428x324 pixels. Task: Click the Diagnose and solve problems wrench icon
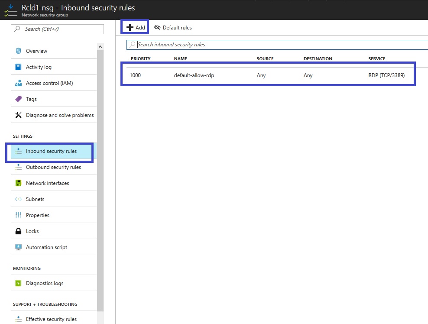click(18, 115)
